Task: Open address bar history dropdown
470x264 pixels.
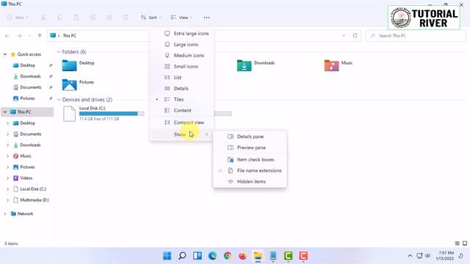Action: pos(344,35)
